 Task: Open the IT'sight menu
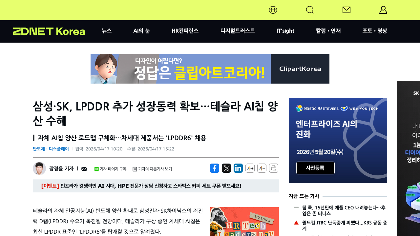pos(285,31)
